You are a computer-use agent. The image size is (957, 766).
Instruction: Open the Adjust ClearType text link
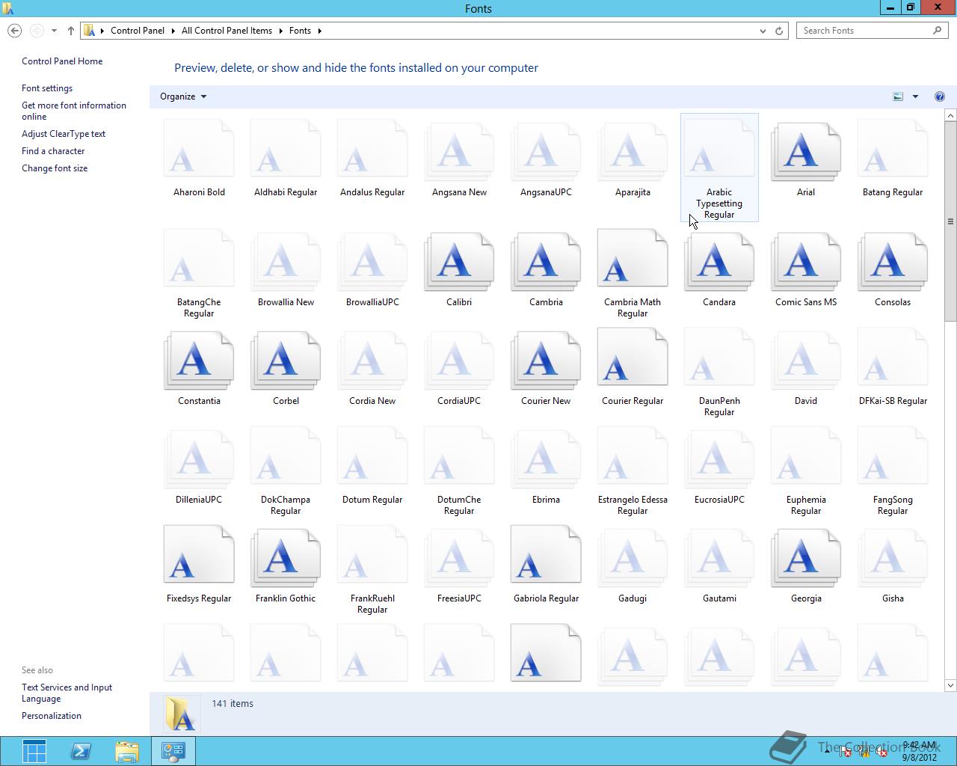tap(64, 134)
